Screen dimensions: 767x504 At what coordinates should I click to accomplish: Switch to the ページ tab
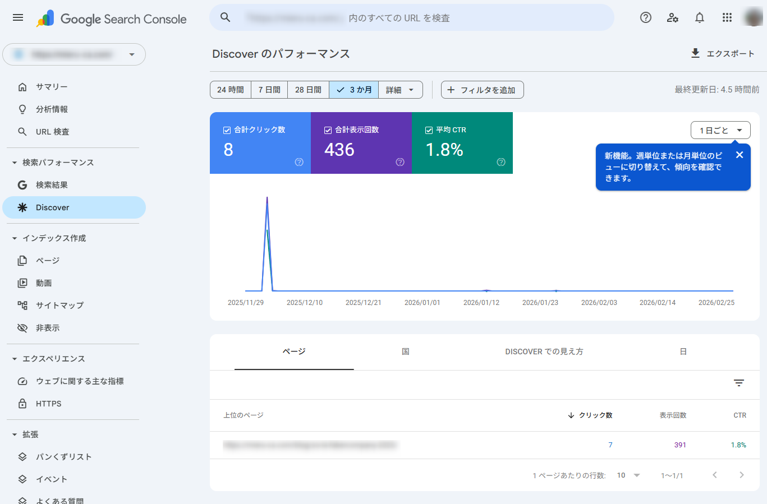[x=294, y=352]
